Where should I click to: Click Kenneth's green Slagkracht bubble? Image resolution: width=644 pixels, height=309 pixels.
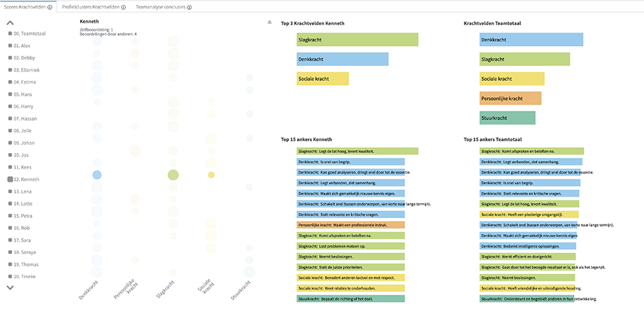[173, 175]
